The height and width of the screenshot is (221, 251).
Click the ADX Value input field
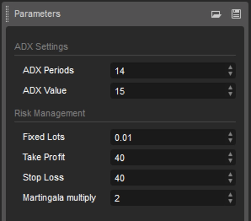pyautogui.click(x=167, y=91)
